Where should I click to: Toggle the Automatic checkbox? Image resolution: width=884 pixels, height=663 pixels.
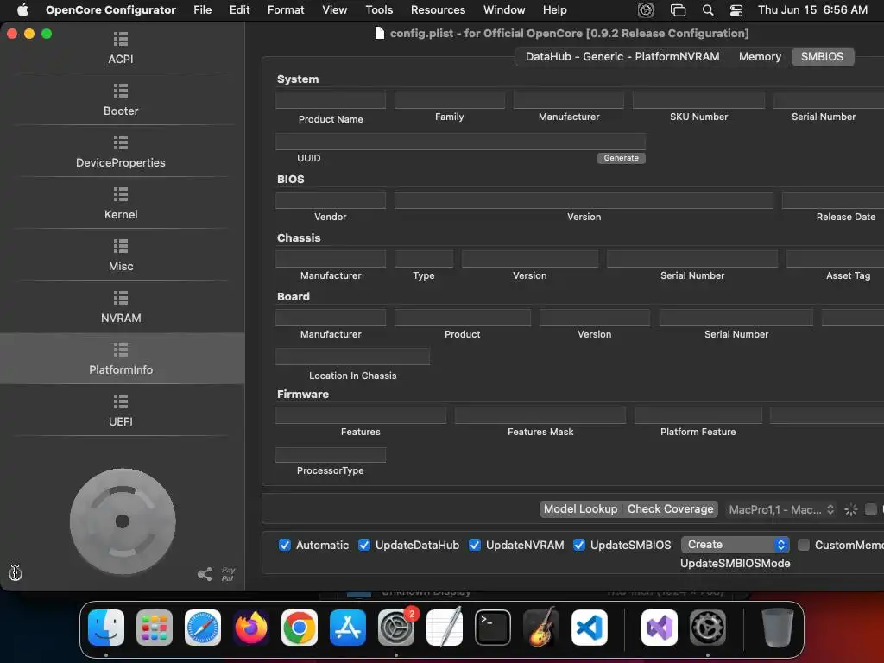click(x=285, y=546)
